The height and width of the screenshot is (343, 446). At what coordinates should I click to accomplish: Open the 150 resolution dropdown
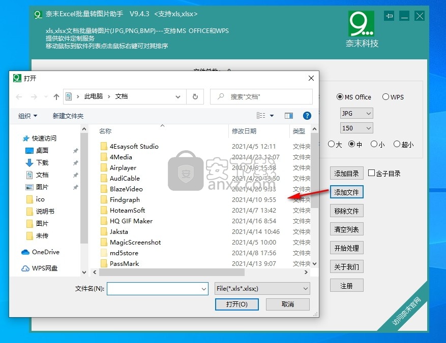tap(356, 128)
